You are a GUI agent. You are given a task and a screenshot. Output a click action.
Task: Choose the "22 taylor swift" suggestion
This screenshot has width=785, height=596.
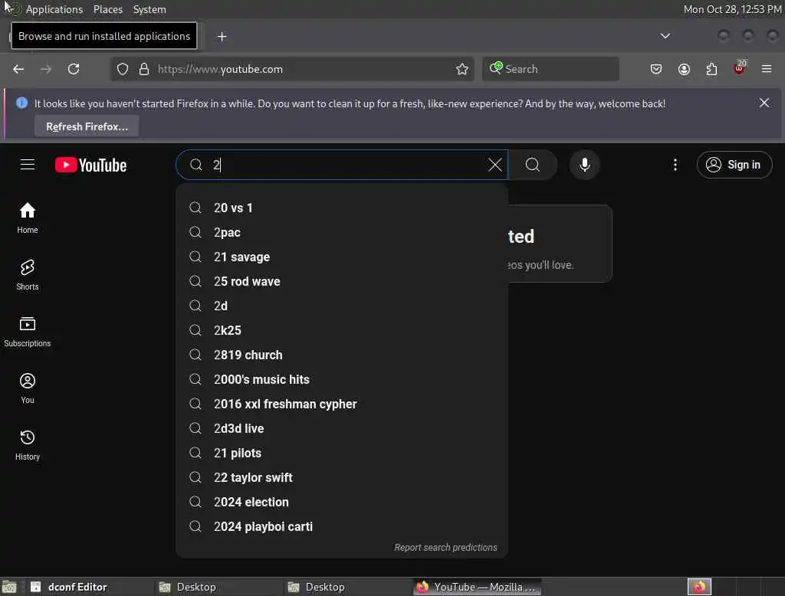point(342,477)
